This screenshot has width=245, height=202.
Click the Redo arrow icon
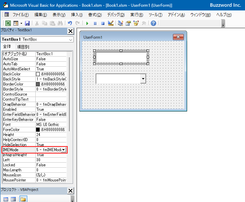(77, 23)
